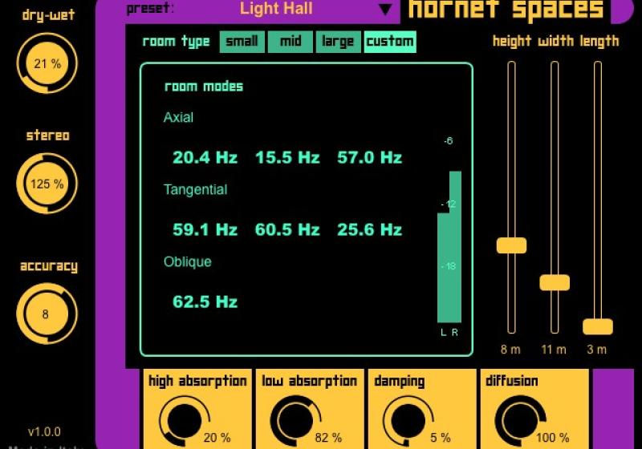Click the v1.0.0 version text
Screen dimensions: 642x449
pos(44,432)
